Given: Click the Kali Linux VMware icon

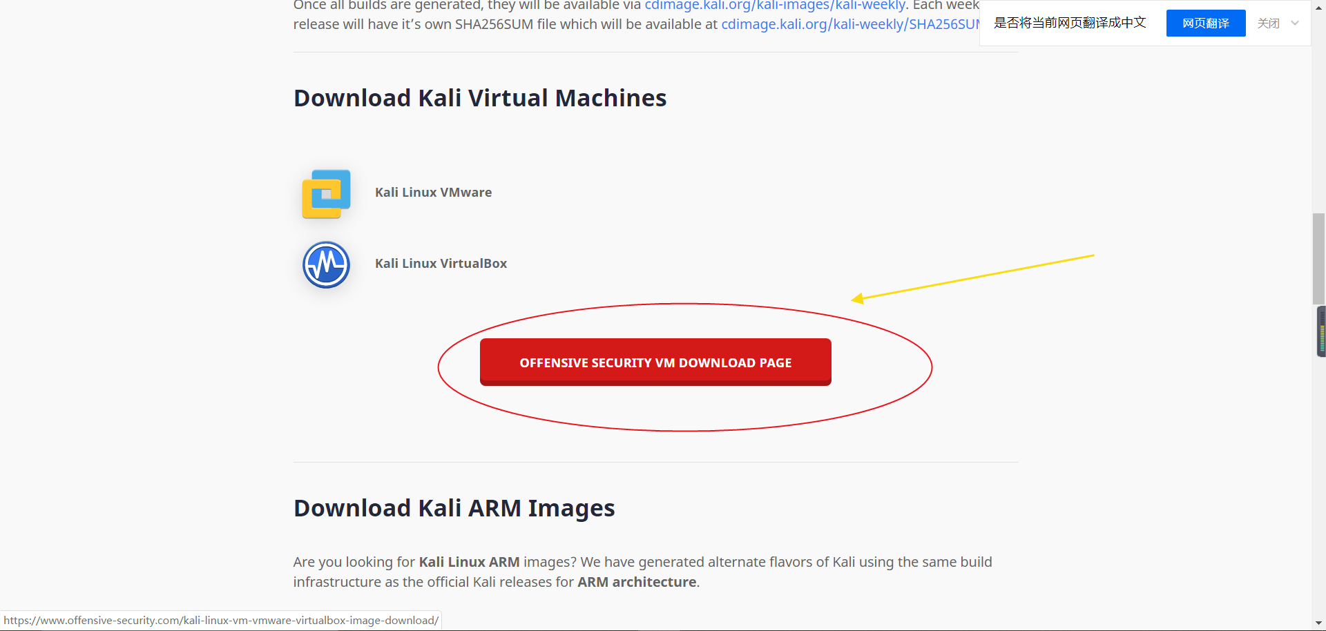Looking at the screenshot, I should (x=326, y=193).
